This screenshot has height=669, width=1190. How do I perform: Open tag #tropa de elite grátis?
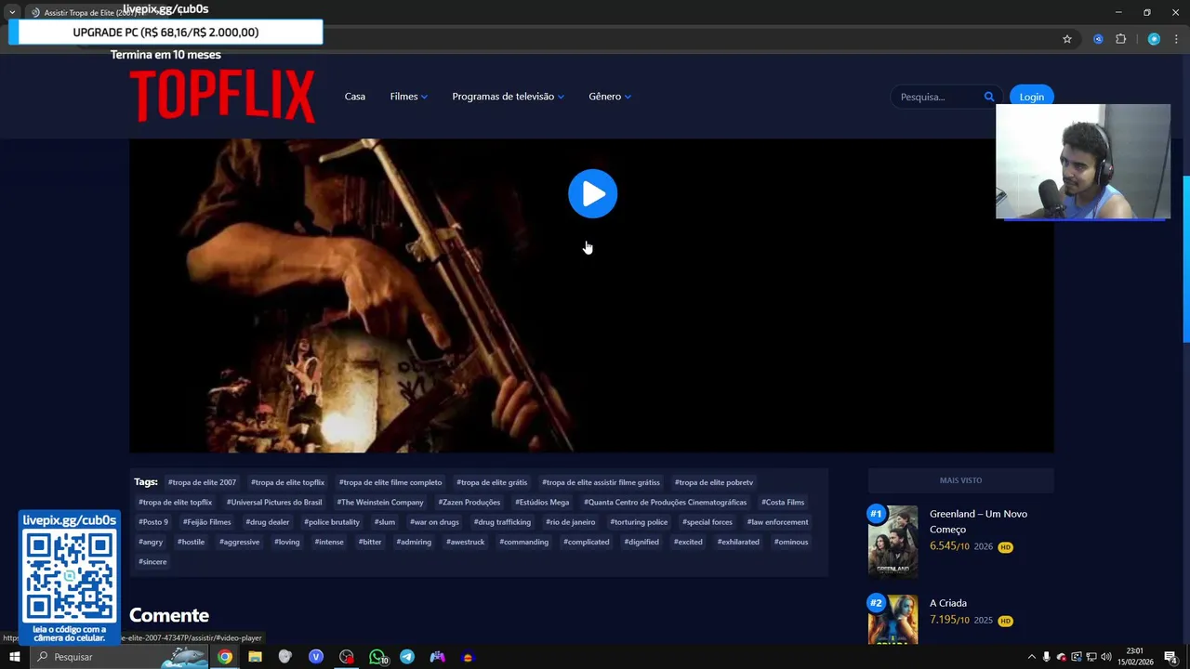[492, 482]
